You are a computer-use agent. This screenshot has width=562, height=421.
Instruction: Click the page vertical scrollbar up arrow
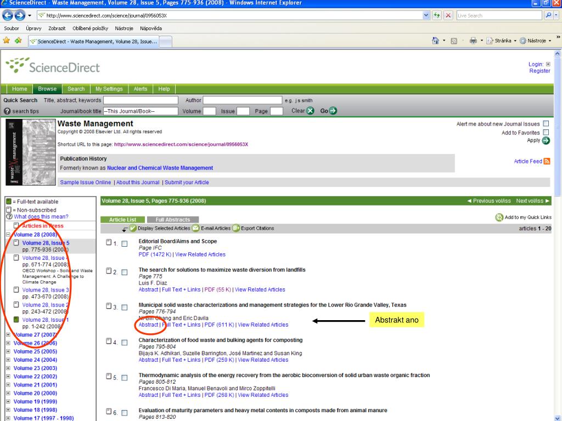pyautogui.click(x=558, y=54)
